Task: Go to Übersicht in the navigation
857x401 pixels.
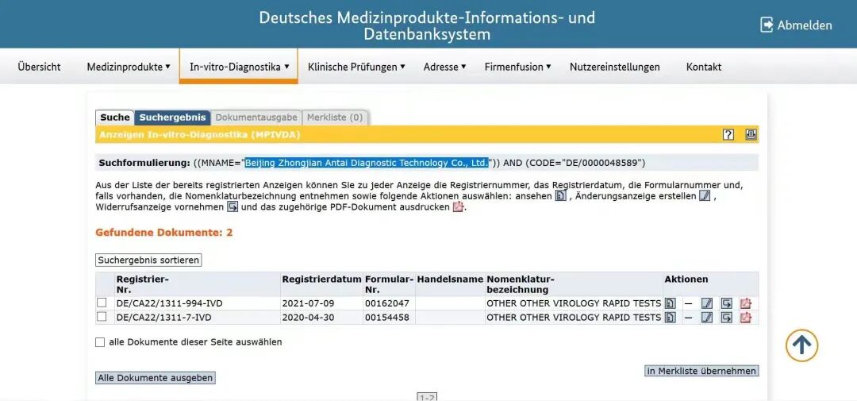Action: [x=39, y=67]
